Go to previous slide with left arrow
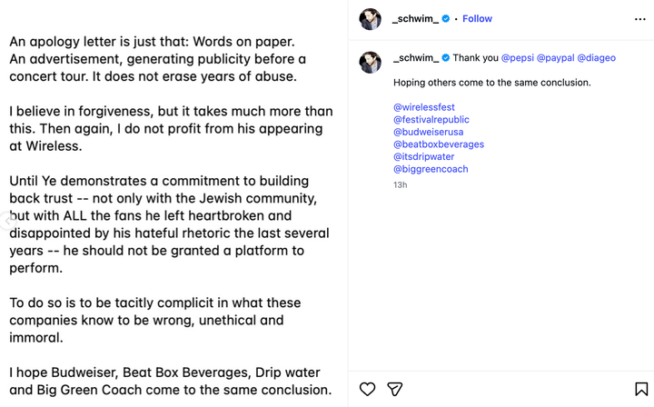 9,219
